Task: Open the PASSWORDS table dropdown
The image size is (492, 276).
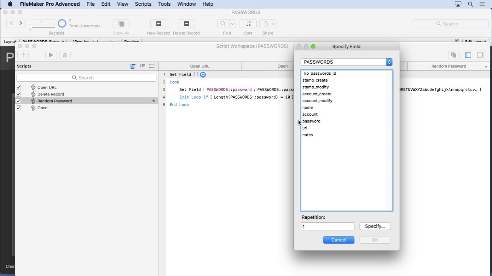Action: [347, 62]
